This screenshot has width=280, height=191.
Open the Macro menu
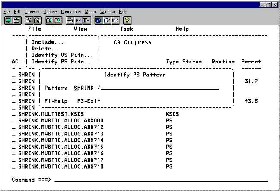[90, 12]
